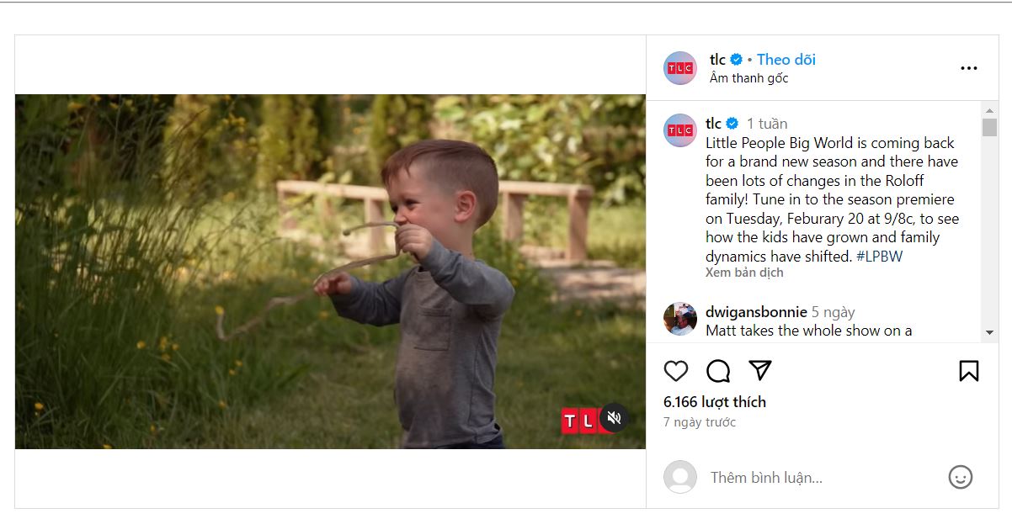This screenshot has height=519, width=1012.
Task: Like the post with the heart icon
Action: [x=675, y=371]
